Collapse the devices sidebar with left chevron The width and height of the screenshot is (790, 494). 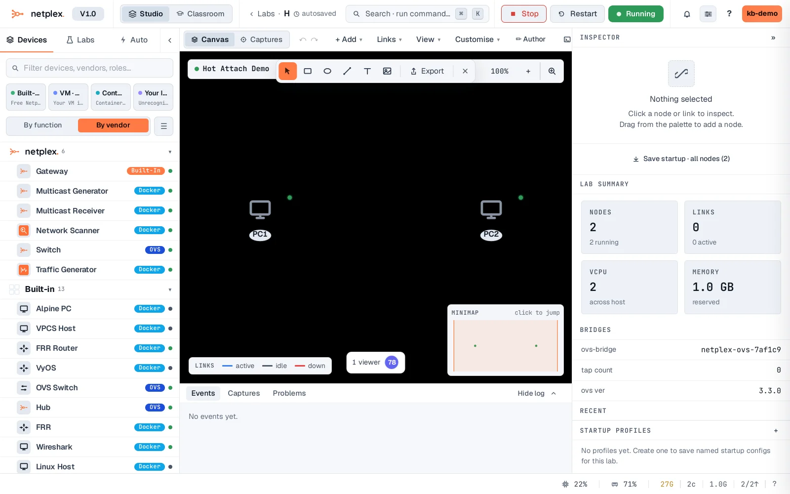170,40
